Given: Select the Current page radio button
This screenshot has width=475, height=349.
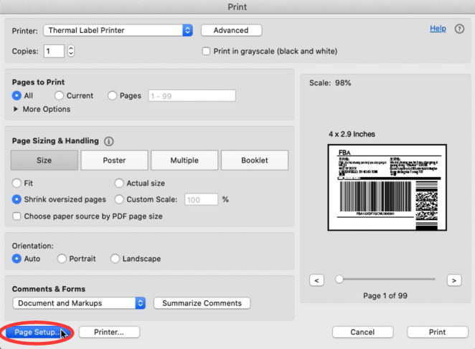Looking at the screenshot, I should tap(59, 95).
